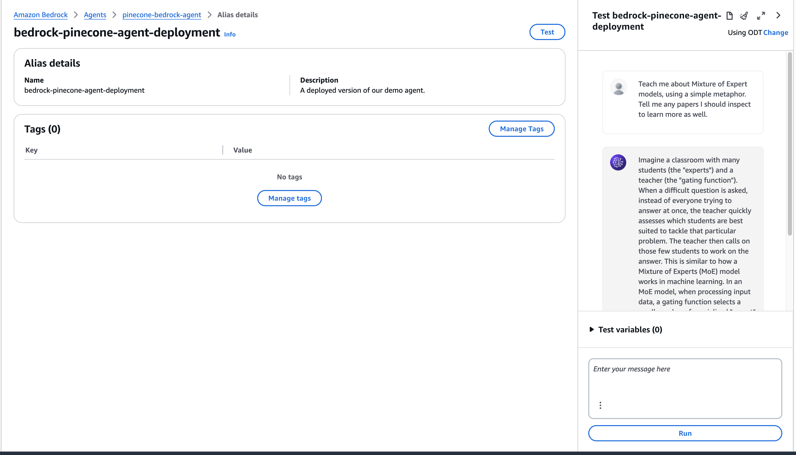The width and height of the screenshot is (796, 455).
Task: Expand test panel with the fullscreen arrows icon
Action: coord(761,16)
